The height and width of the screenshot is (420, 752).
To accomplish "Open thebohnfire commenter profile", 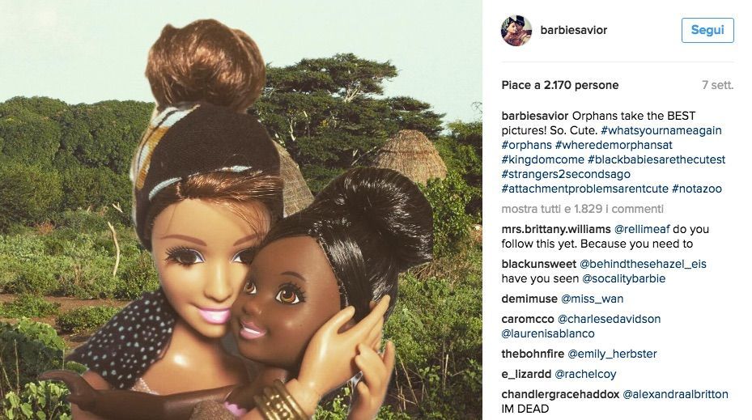I will coord(533,354).
